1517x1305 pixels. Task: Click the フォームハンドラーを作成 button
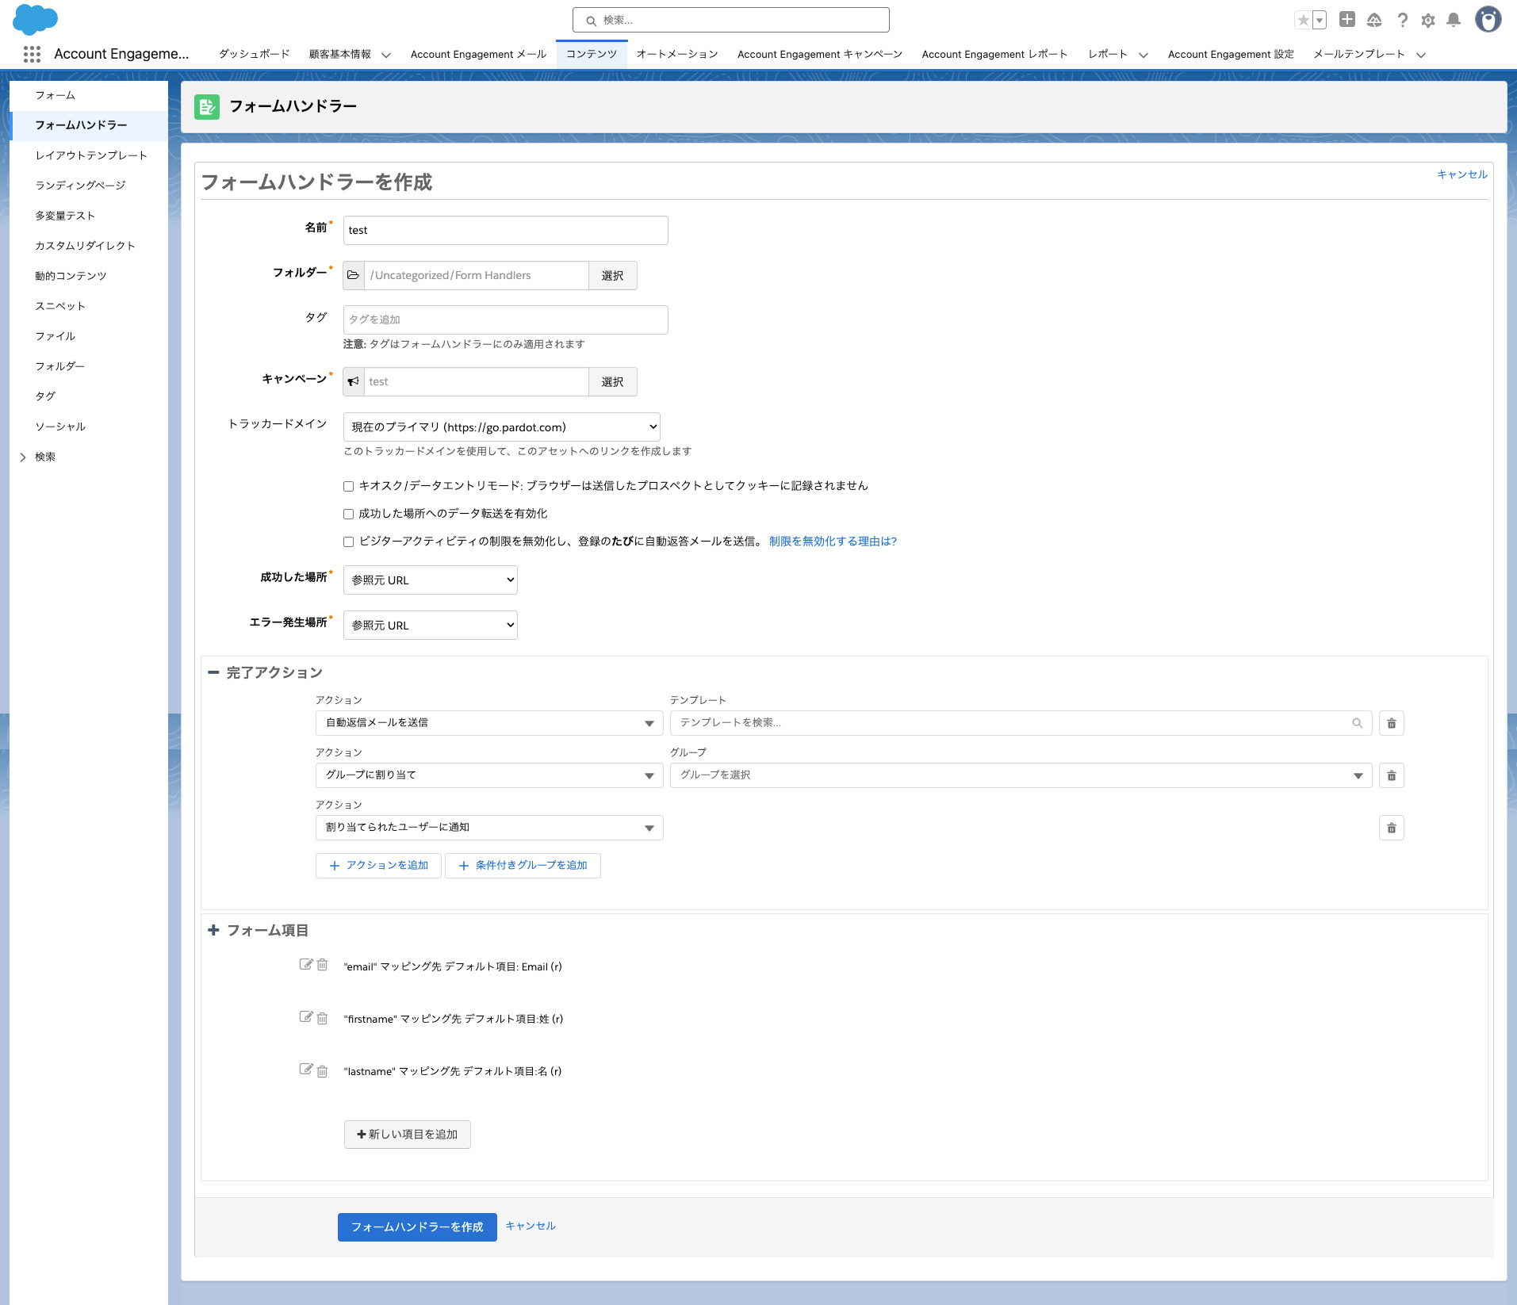417,1227
